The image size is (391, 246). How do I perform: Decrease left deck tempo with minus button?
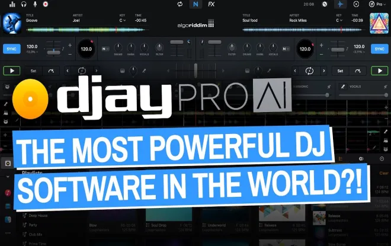pyautogui.click(x=70, y=54)
